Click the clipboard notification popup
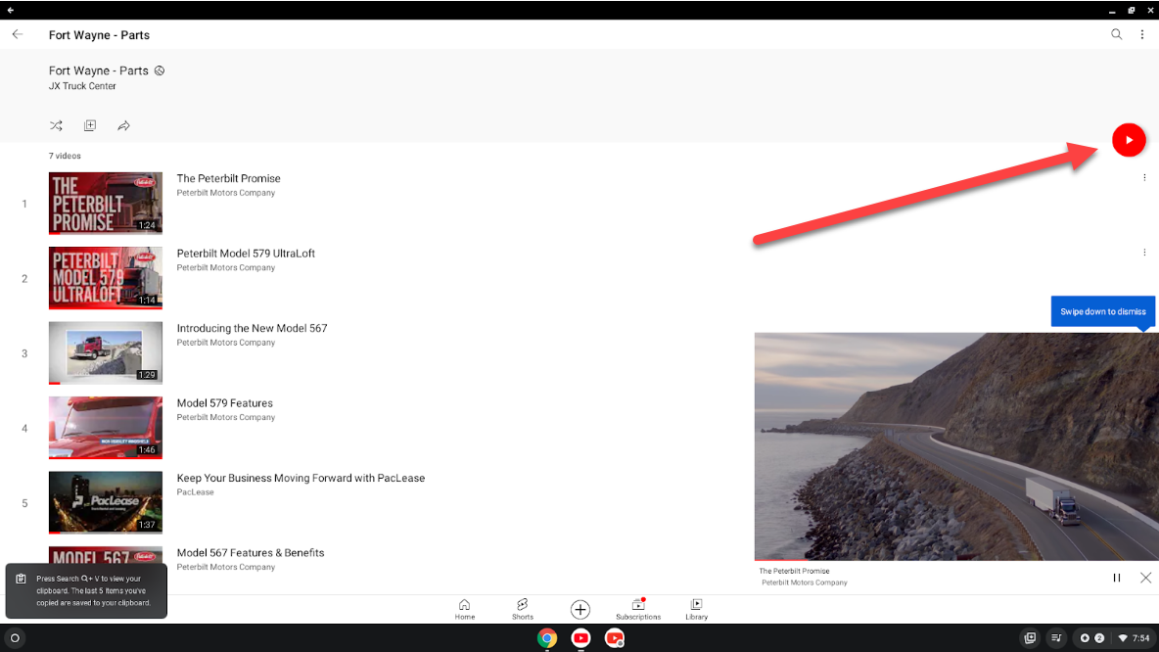The height and width of the screenshot is (652, 1159). point(86,590)
